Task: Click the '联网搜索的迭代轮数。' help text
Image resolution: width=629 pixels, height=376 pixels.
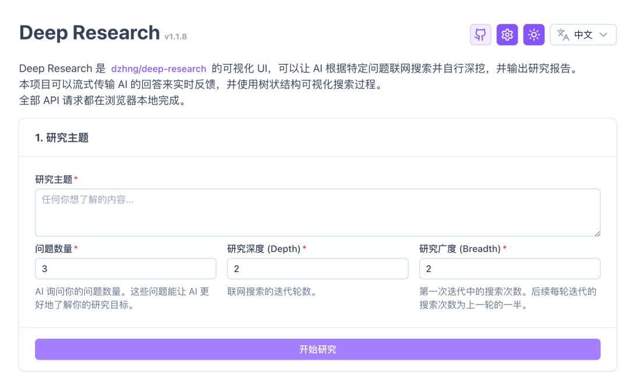Action: [x=273, y=292]
